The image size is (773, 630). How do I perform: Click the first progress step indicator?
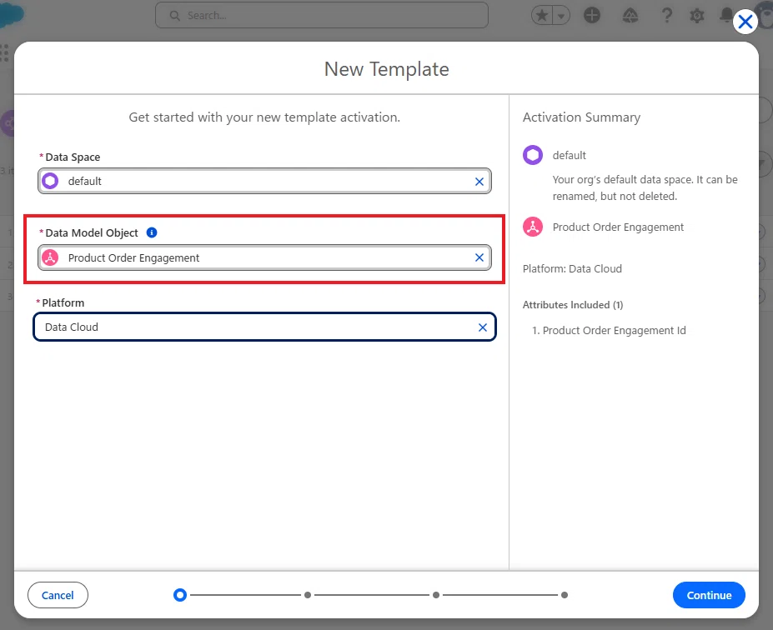[180, 595]
